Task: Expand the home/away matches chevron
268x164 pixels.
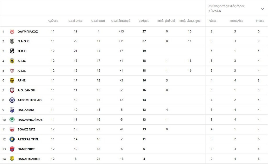Action: 263,9
